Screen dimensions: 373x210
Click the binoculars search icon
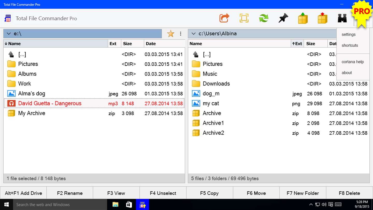(342, 18)
